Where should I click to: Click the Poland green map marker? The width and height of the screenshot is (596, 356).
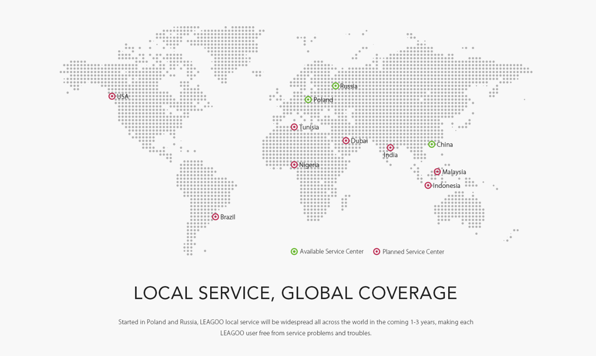(308, 99)
